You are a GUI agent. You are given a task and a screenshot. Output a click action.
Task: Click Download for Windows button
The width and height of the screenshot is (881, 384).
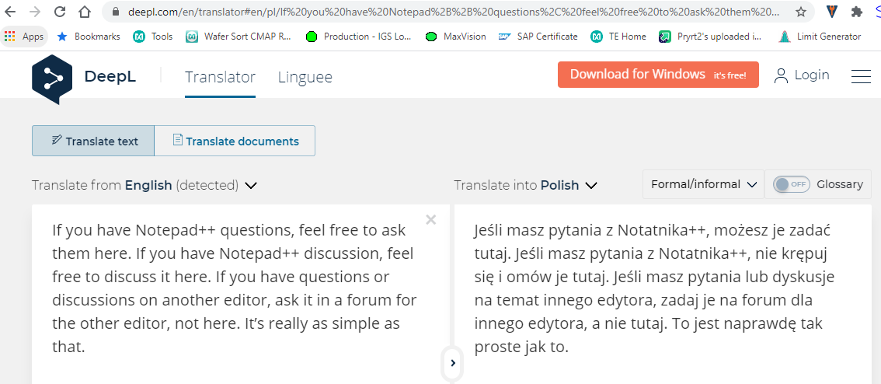click(x=658, y=75)
